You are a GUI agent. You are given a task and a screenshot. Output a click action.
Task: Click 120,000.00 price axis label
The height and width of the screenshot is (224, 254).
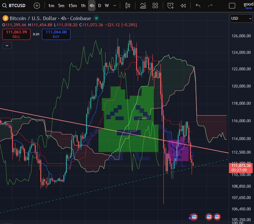tap(241, 86)
